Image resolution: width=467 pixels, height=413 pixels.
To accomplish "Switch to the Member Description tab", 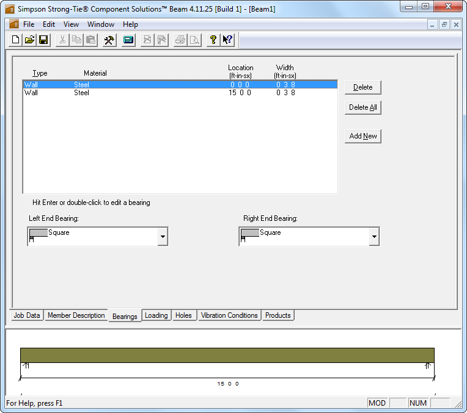I will pos(76,315).
